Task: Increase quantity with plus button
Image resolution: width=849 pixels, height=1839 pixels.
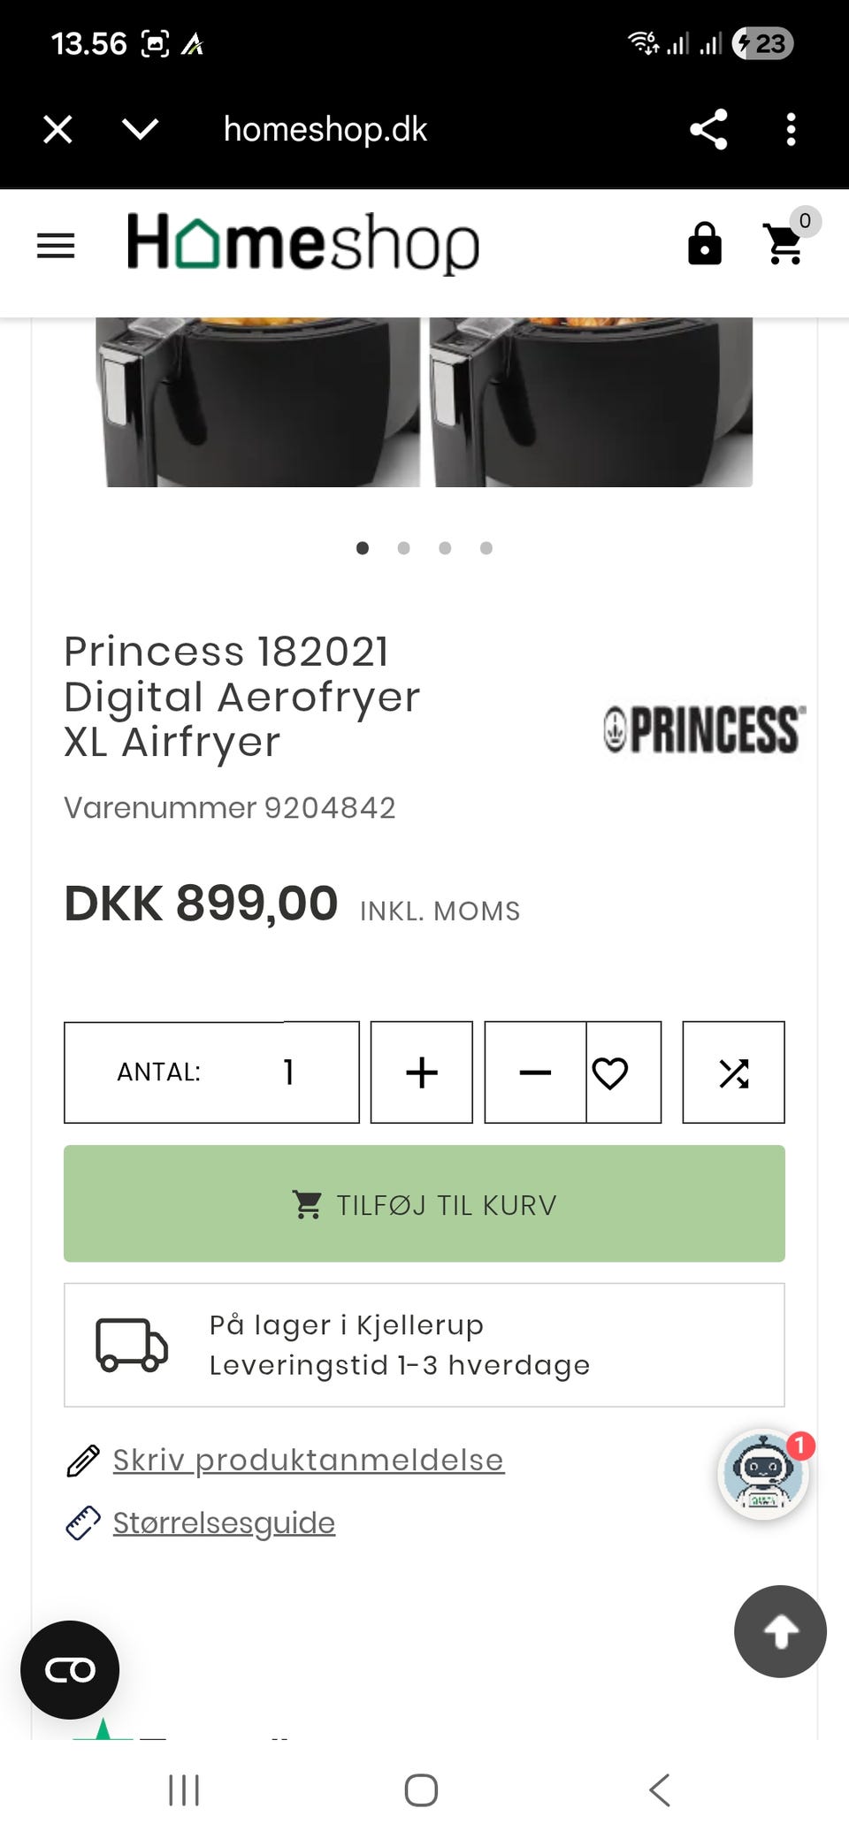Action: tap(422, 1072)
